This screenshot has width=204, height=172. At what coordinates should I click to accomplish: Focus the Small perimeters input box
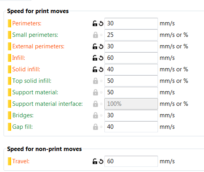[x=131, y=35]
